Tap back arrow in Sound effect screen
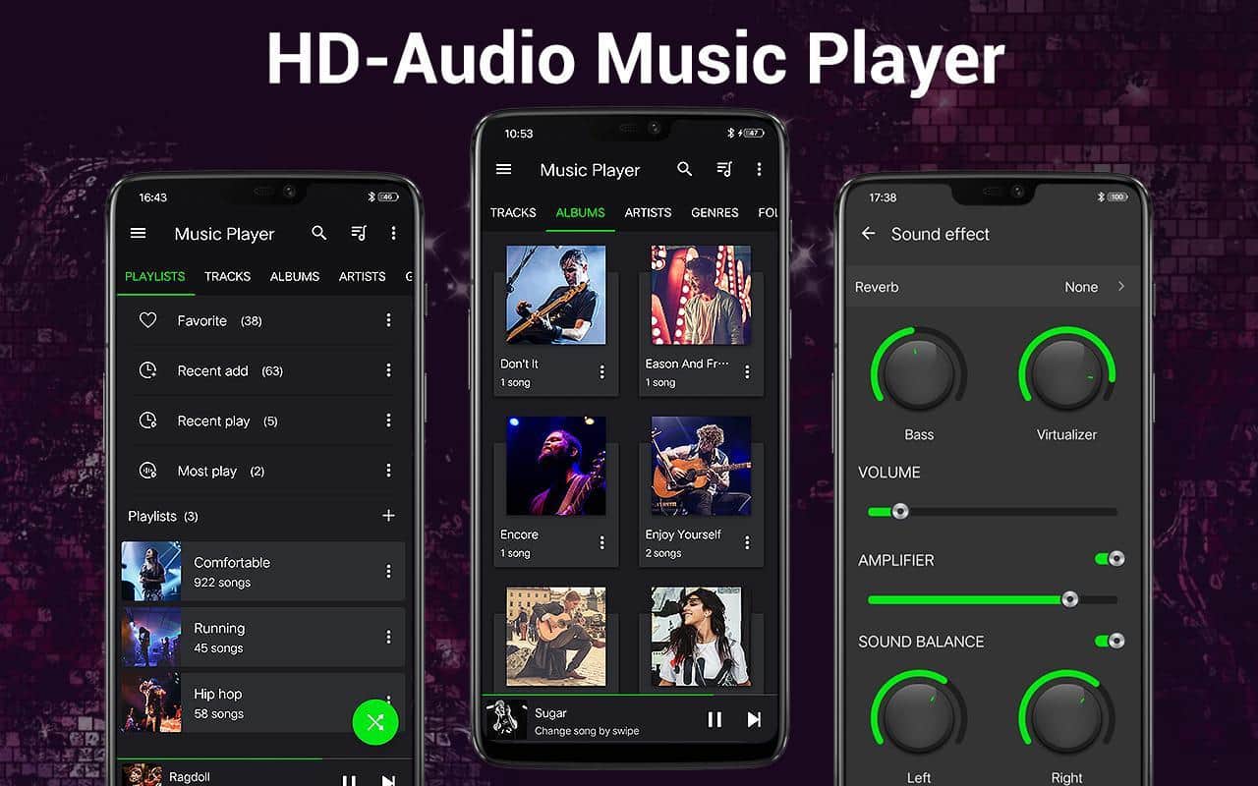This screenshot has width=1258, height=786. pos(868,233)
